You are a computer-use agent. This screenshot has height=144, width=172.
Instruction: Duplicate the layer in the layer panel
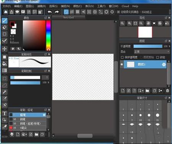[154, 91]
